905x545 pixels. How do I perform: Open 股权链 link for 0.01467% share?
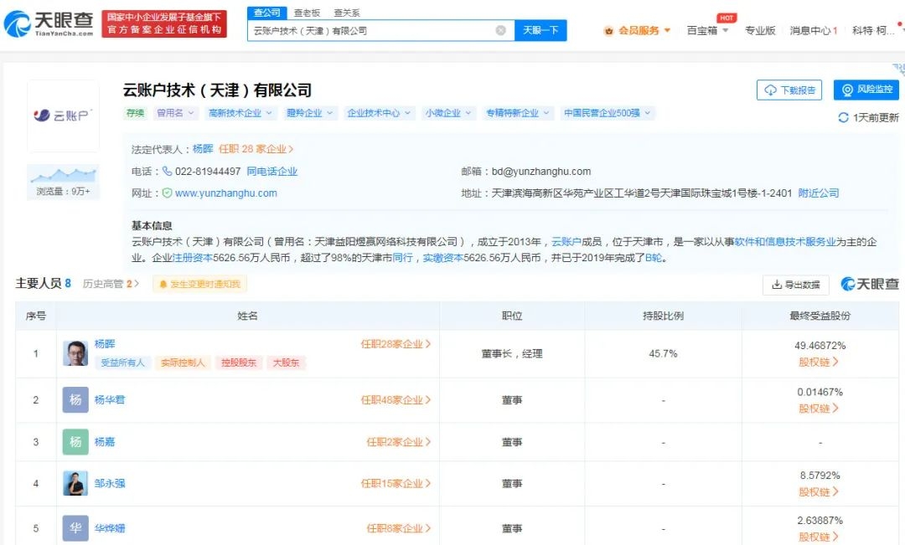pyautogui.click(x=819, y=409)
